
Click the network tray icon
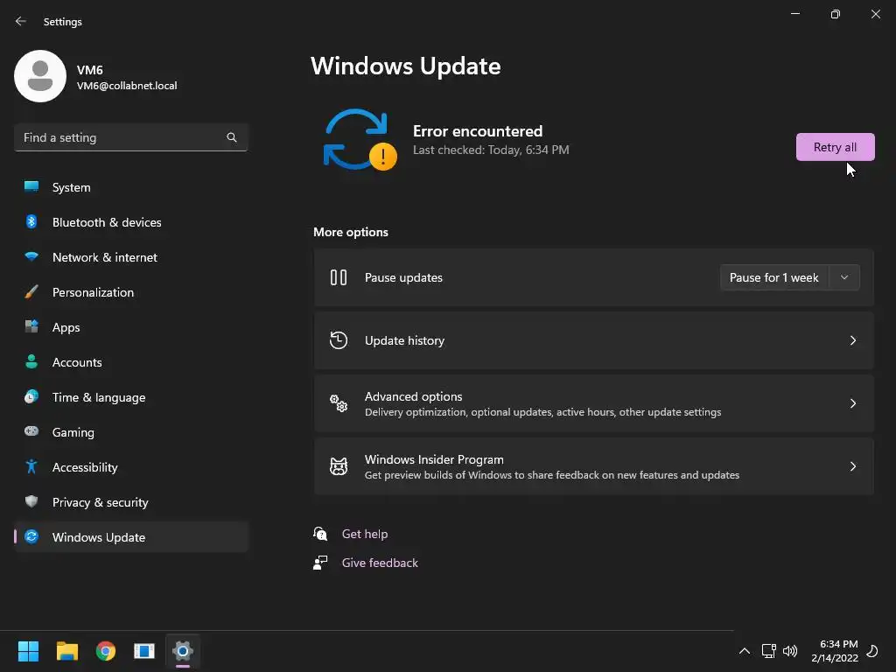tap(768, 651)
